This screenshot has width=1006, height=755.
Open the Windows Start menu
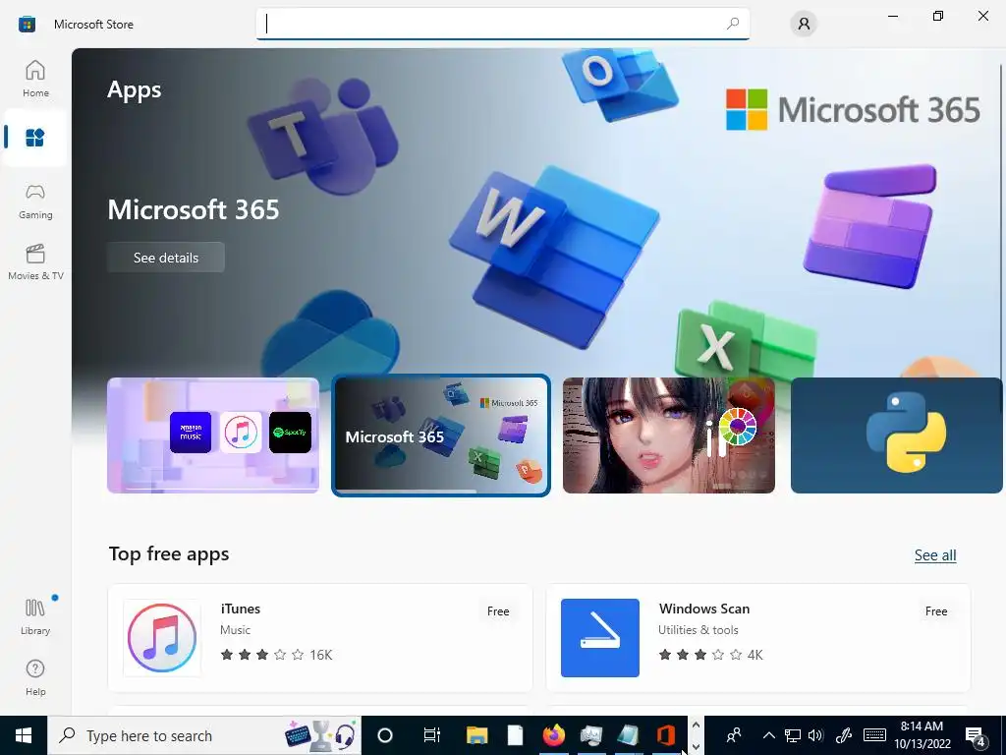(24, 735)
